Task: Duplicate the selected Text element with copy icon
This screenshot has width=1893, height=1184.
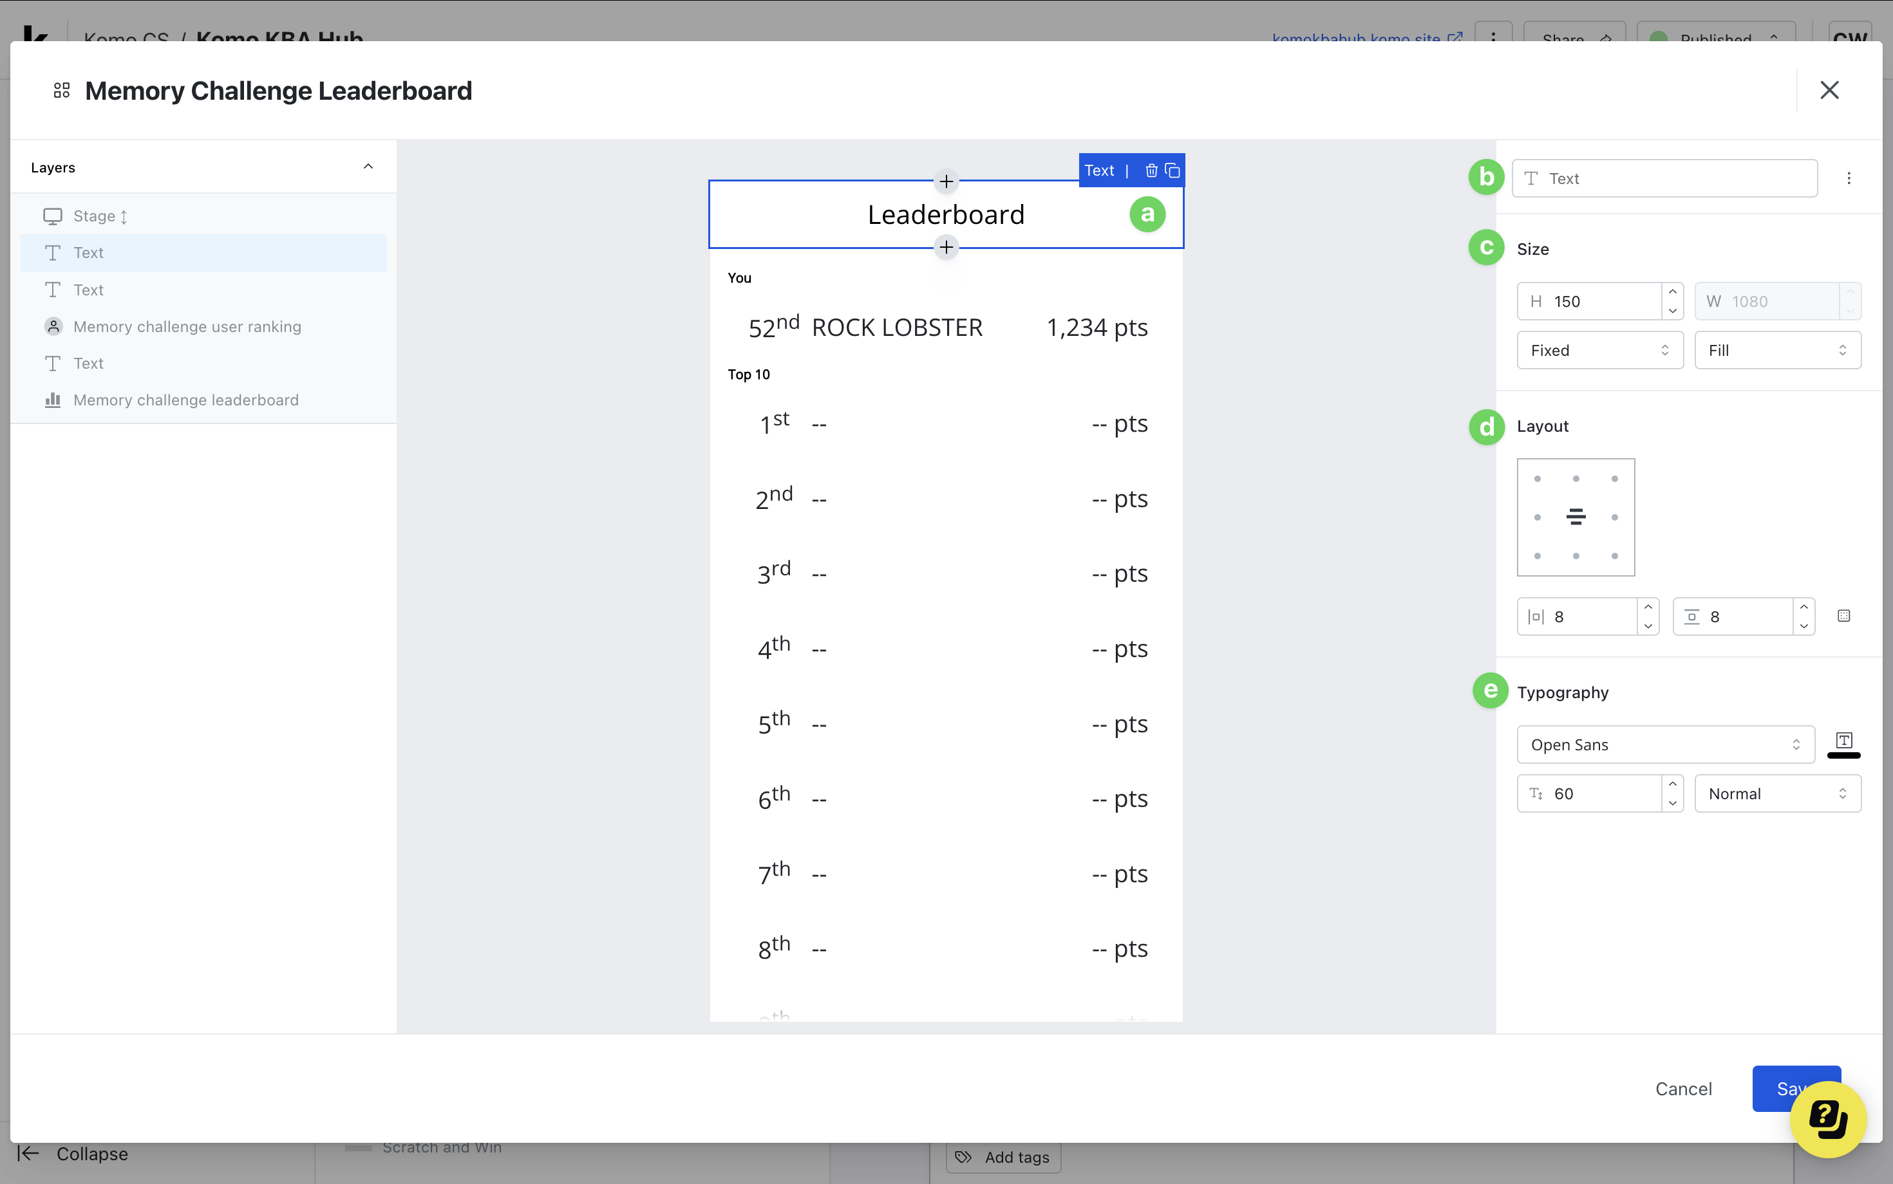Action: pyautogui.click(x=1172, y=171)
